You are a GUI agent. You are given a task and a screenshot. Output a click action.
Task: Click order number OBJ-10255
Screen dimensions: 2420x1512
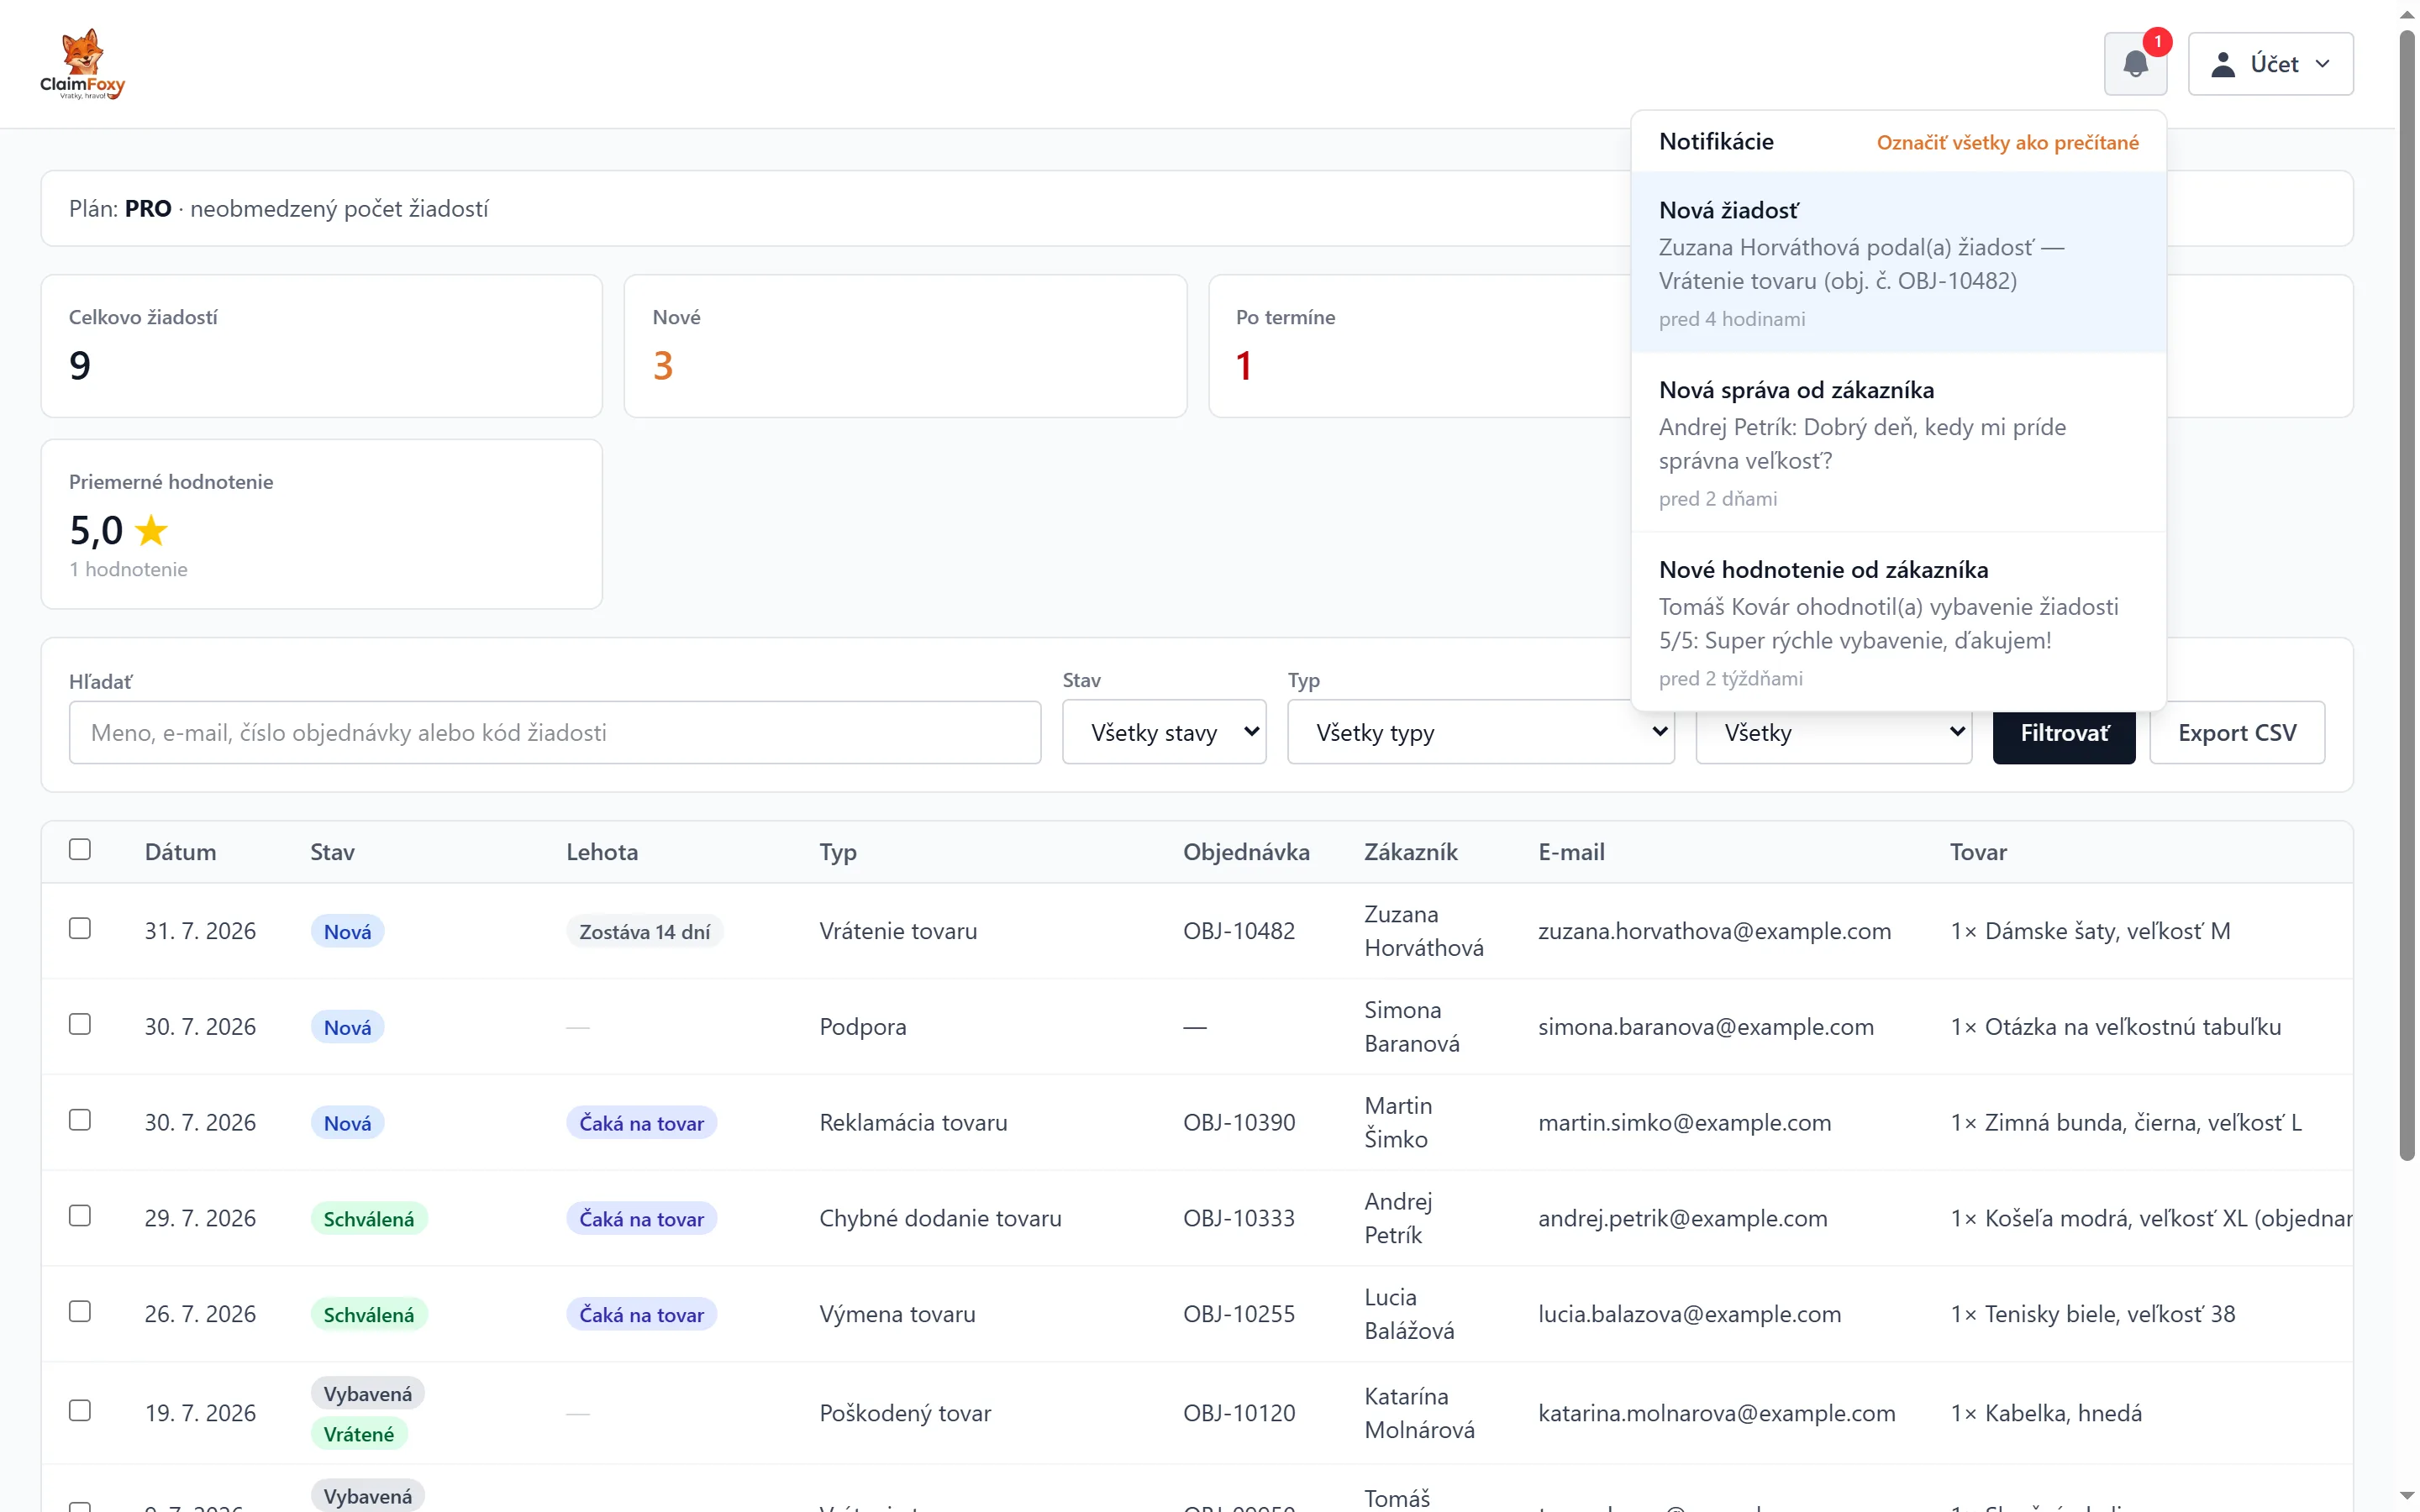point(1238,1313)
